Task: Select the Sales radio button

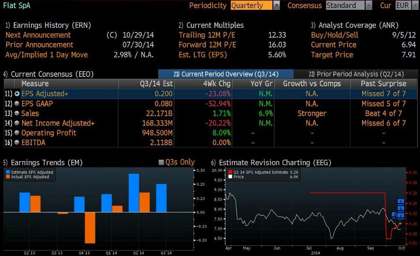Action: tap(17, 113)
